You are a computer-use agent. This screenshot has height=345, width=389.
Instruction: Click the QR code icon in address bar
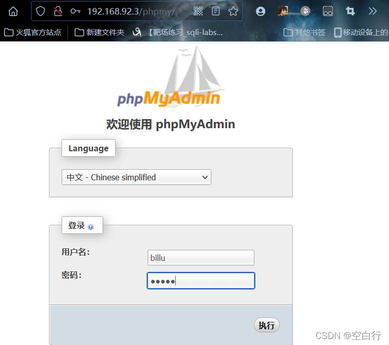198,11
